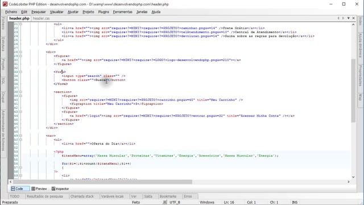
Task: Open the Erros panel tab
Action: point(188,196)
